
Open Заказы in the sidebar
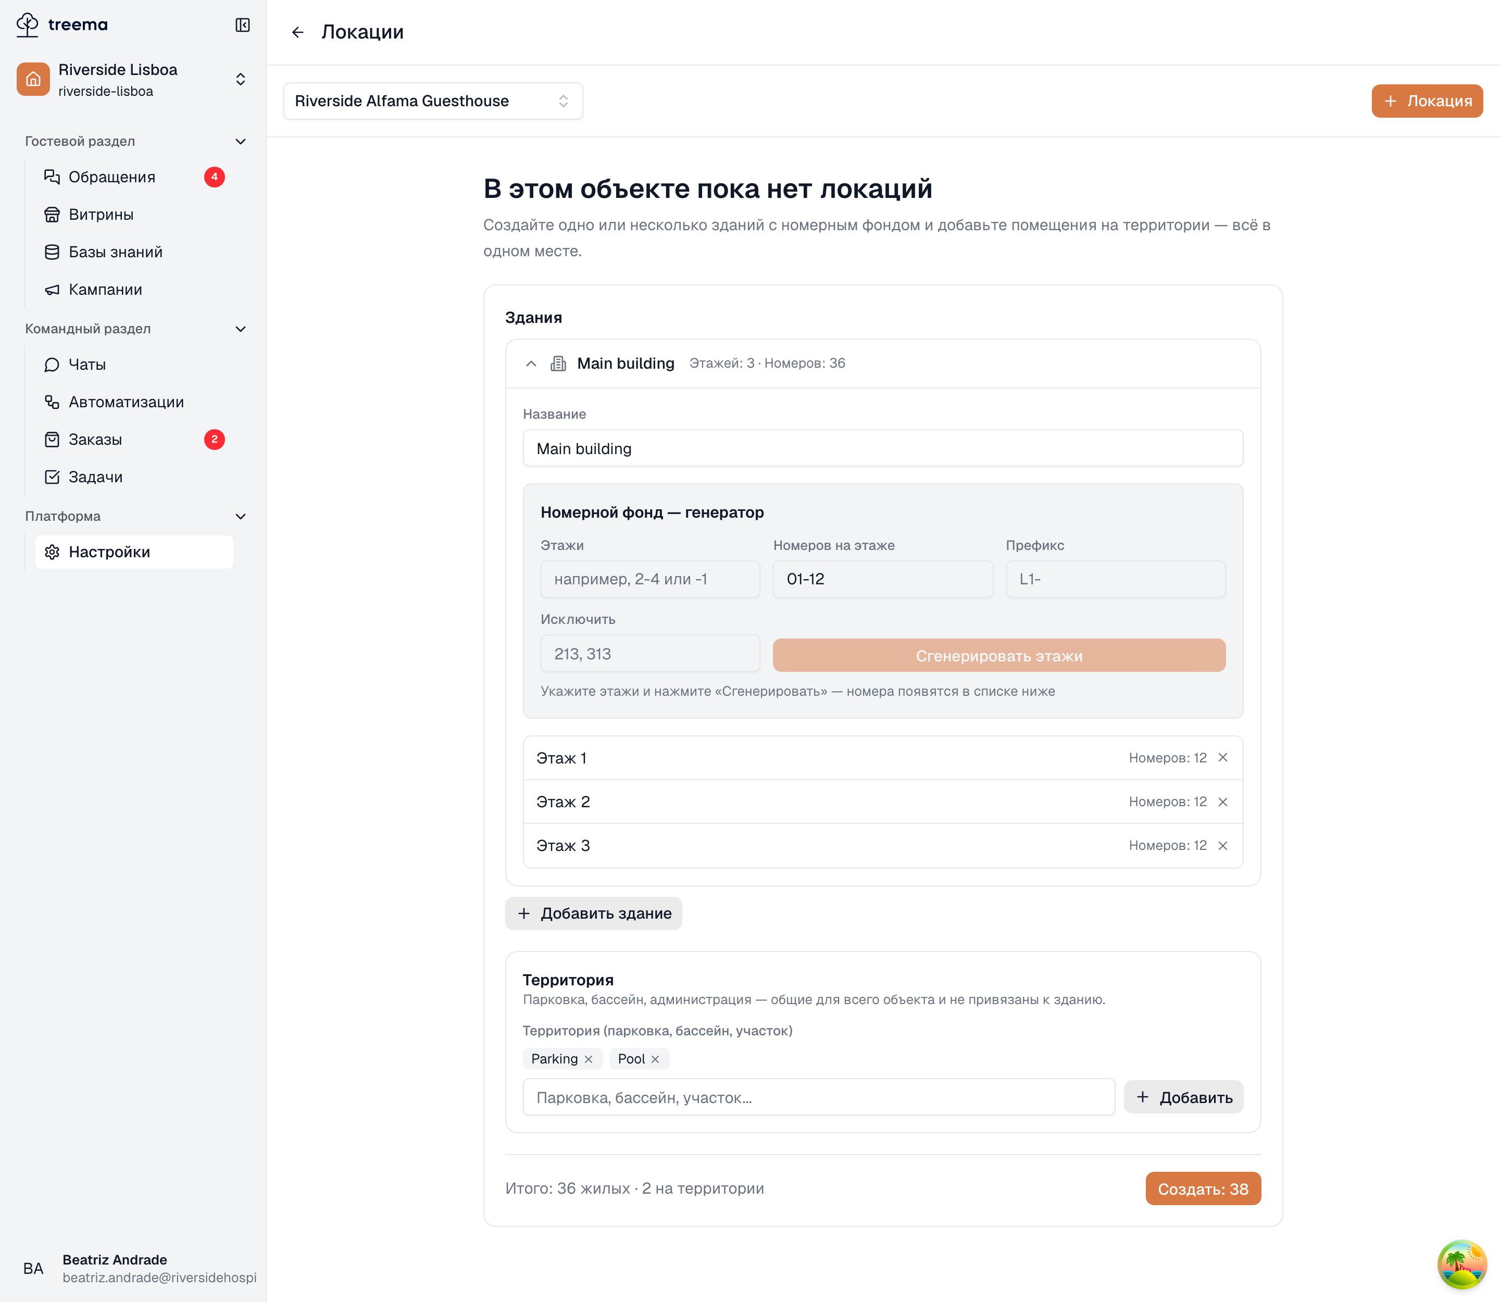click(x=134, y=440)
